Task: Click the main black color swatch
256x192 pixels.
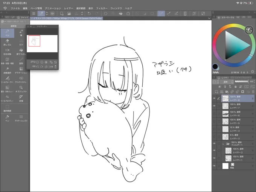Action: coord(215,67)
